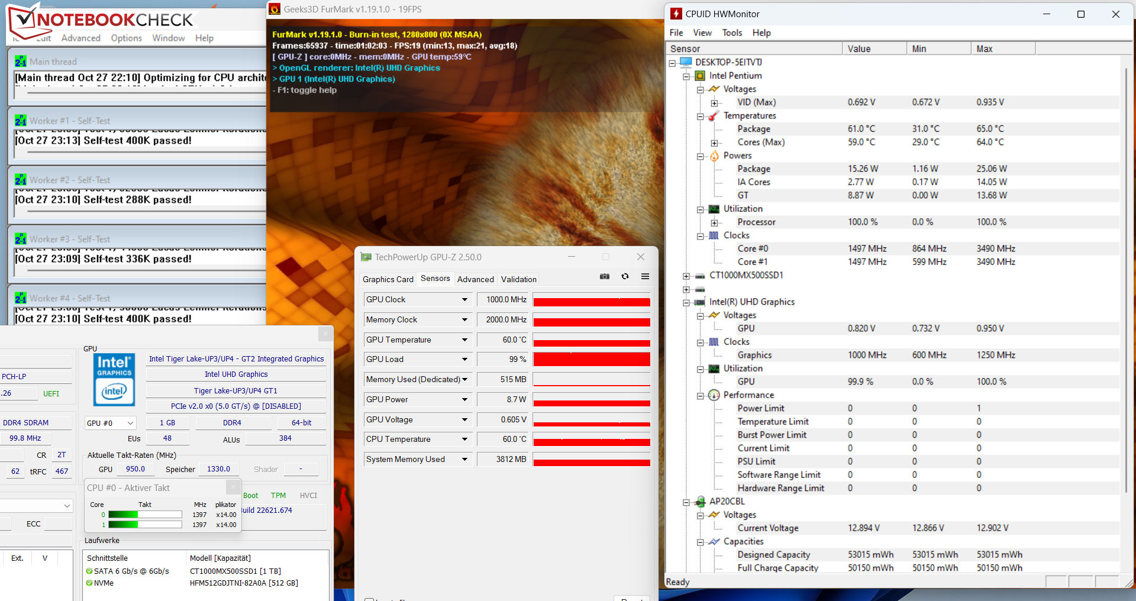
Task: Collapse the Intel Pentium tree node
Action: coord(686,76)
